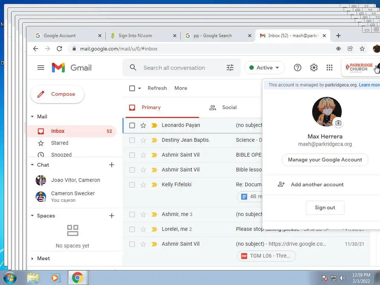Click the share page icon in address bar

350,49
